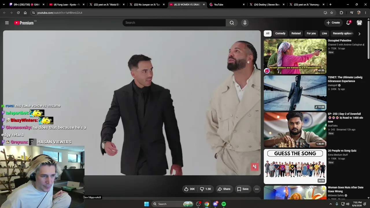Viewport: 370px width, 208px height.
Task: Open the Occupied Palestine video thumbnail
Action: coord(295,56)
